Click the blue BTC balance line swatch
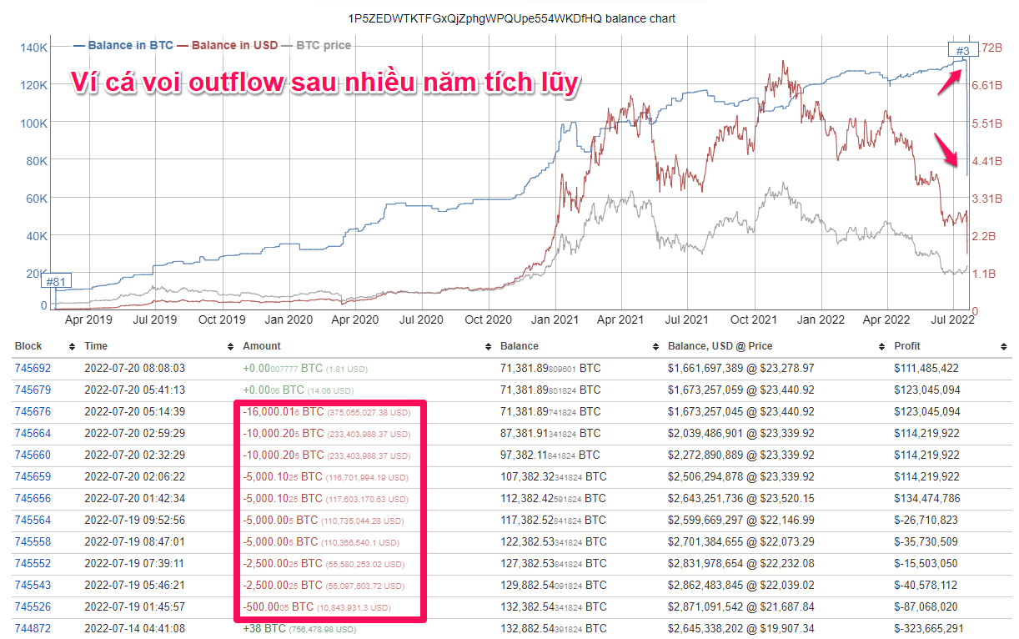Viewport: 1019px width, 639px height. 79,45
